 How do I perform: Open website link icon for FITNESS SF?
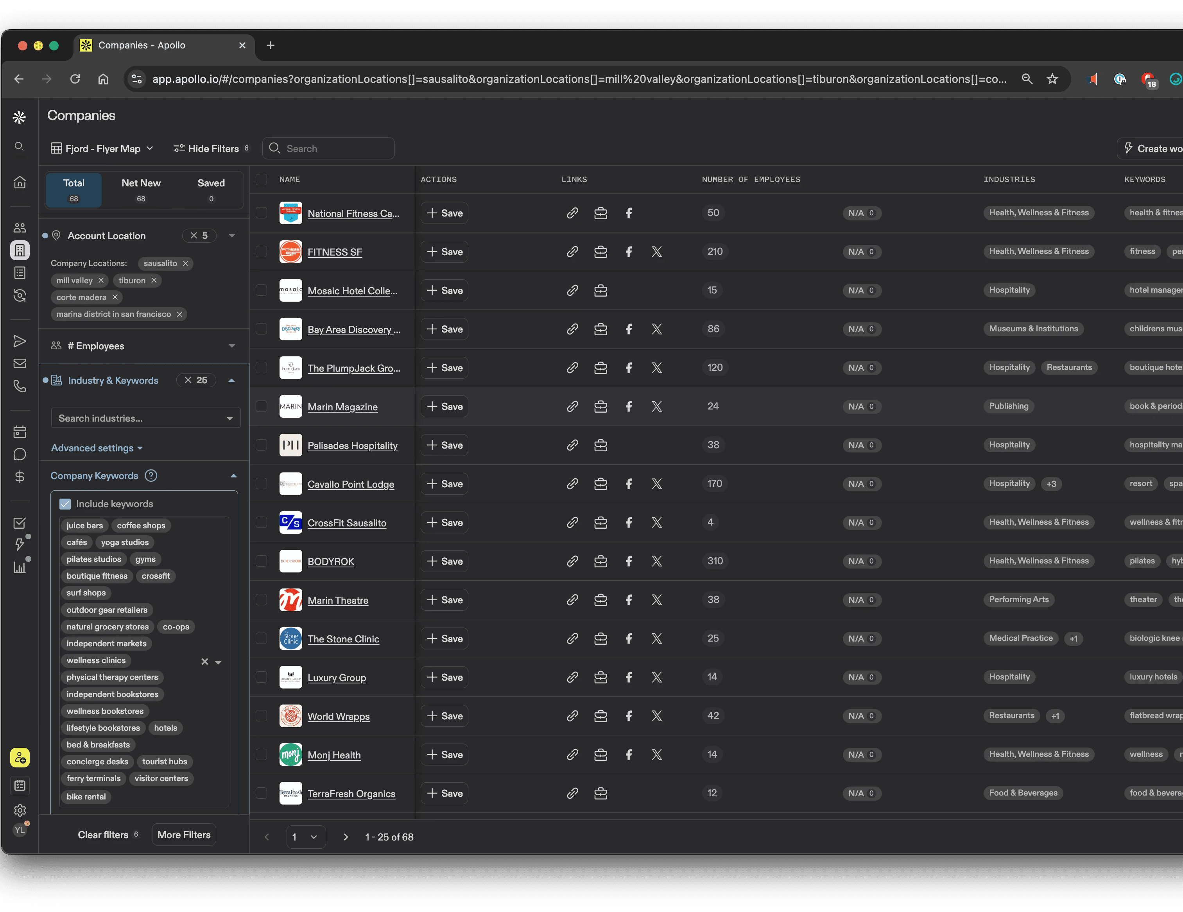tap(573, 252)
